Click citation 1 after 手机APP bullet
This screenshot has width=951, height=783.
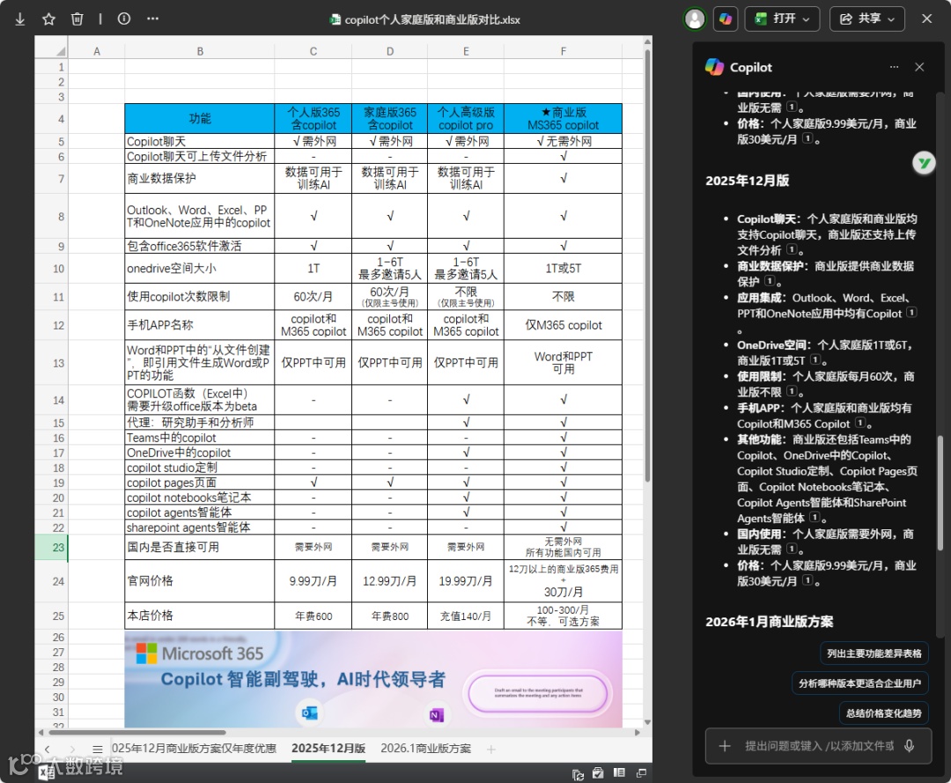click(860, 424)
